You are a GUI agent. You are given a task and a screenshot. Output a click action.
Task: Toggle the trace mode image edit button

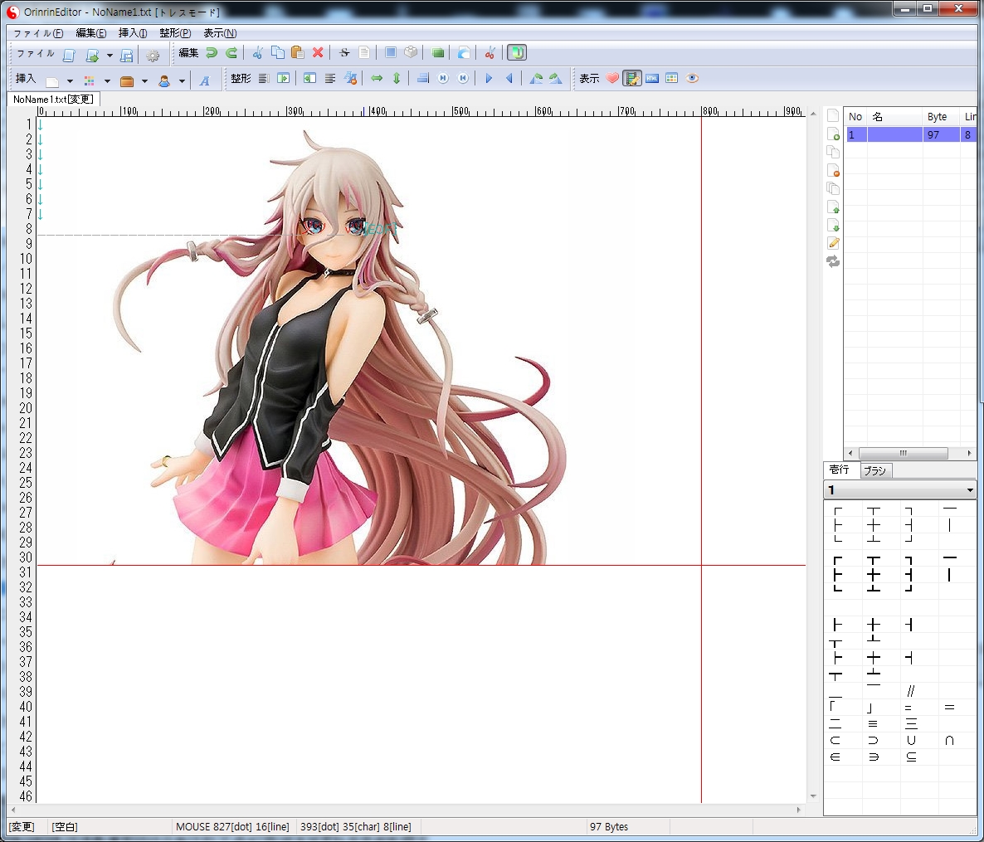(632, 79)
